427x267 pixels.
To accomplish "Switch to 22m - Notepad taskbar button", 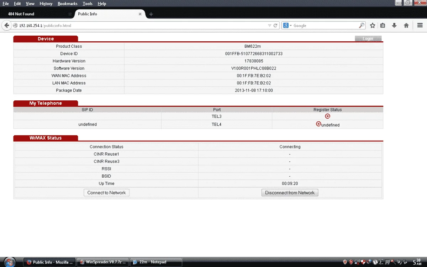I will pyautogui.click(x=156, y=262).
